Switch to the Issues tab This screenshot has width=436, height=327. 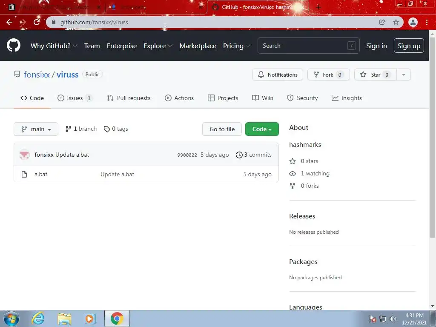(x=75, y=98)
